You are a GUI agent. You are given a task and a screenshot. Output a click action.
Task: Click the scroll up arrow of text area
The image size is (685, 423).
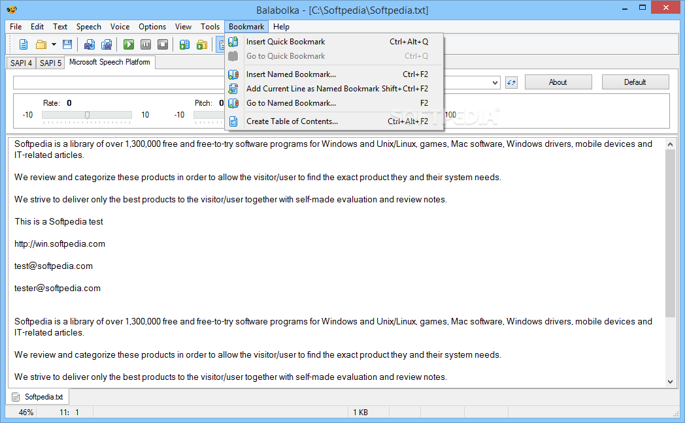[x=670, y=144]
